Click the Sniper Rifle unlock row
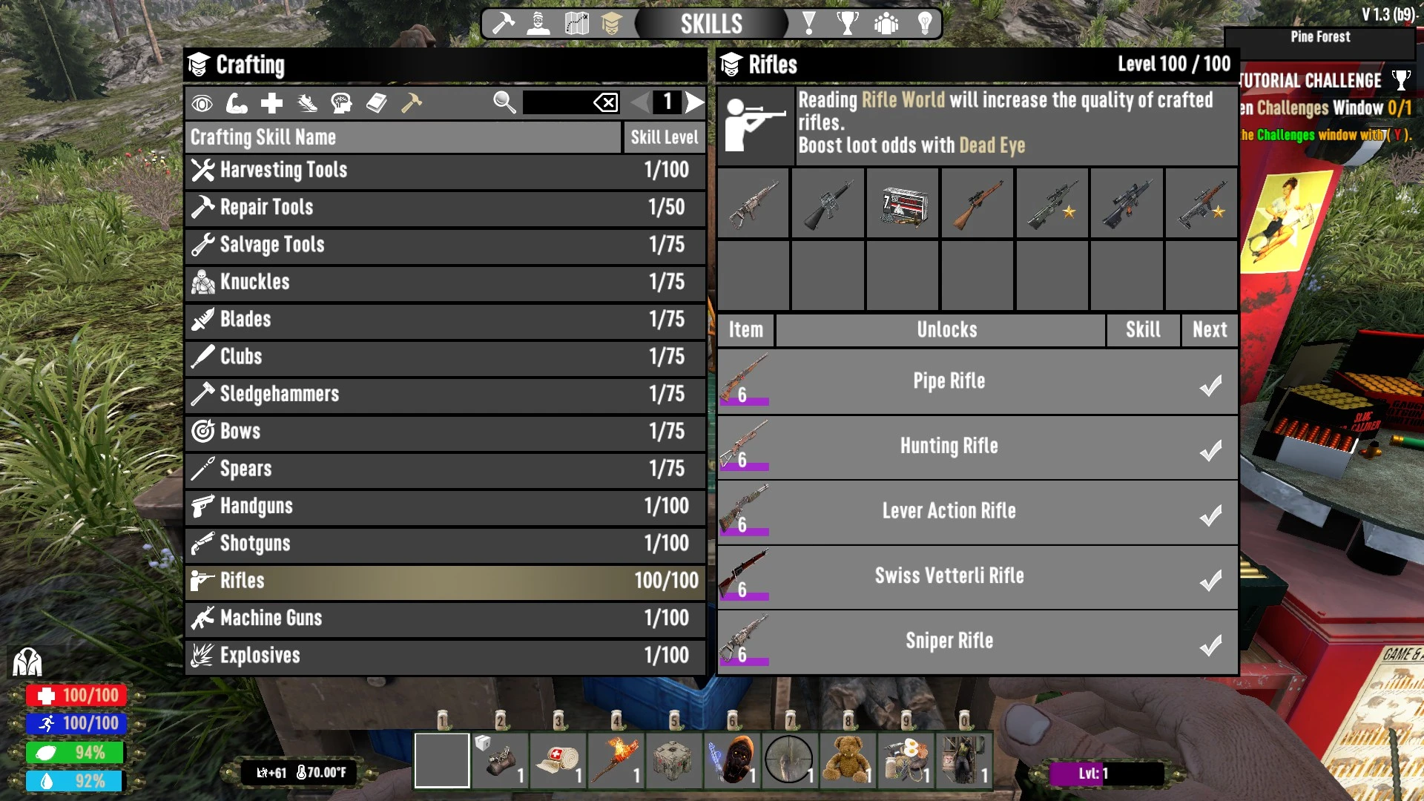 (978, 641)
